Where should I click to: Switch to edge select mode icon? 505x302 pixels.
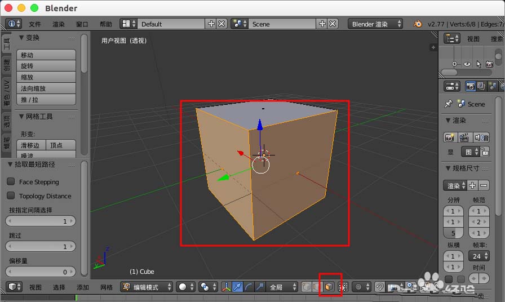[x=317, y=287]
